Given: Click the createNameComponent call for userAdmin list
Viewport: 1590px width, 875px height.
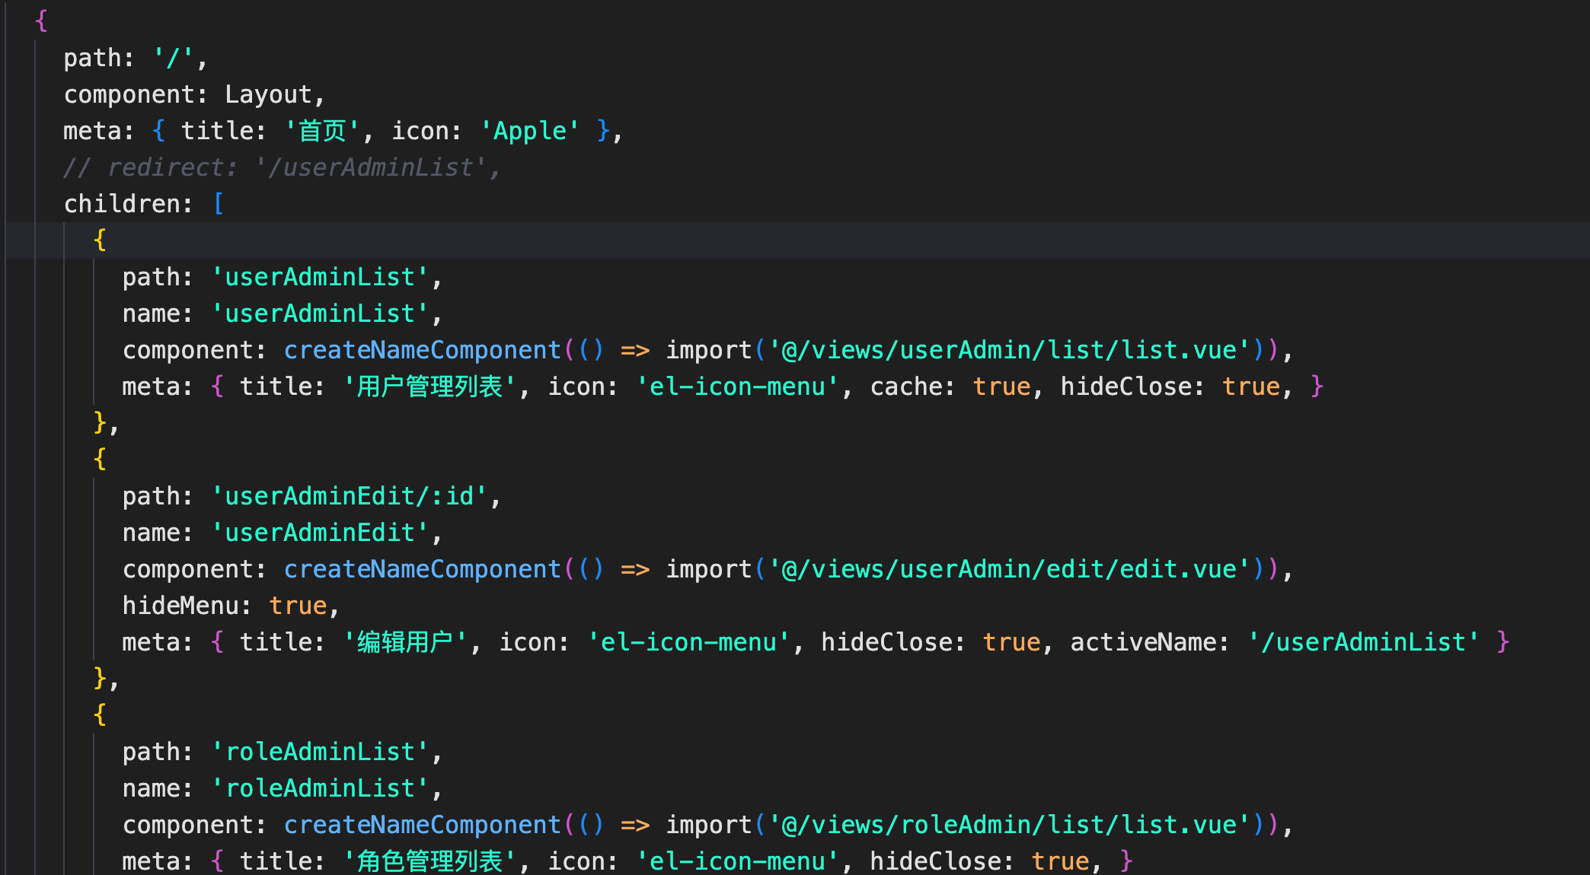Looking at the screenshot, I should pyautogui.click(x=422, y=350).
